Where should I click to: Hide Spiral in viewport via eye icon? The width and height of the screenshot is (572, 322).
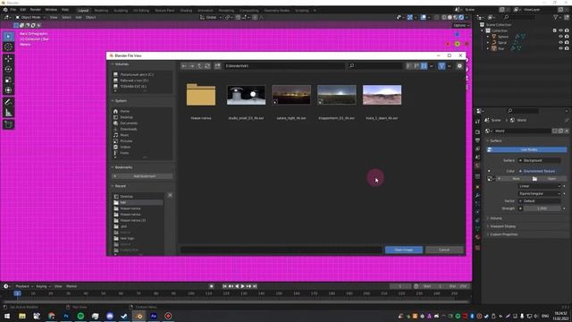tap(560, 42)
